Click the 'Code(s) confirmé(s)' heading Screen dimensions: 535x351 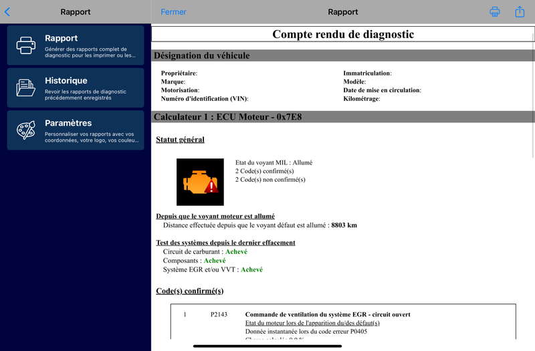point(189,291)
